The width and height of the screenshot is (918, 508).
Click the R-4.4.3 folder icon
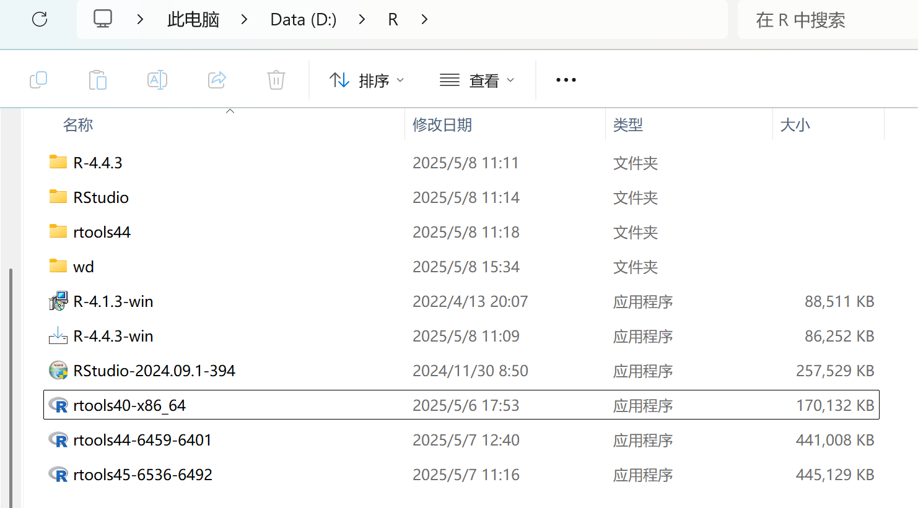(x=58, y=162)
